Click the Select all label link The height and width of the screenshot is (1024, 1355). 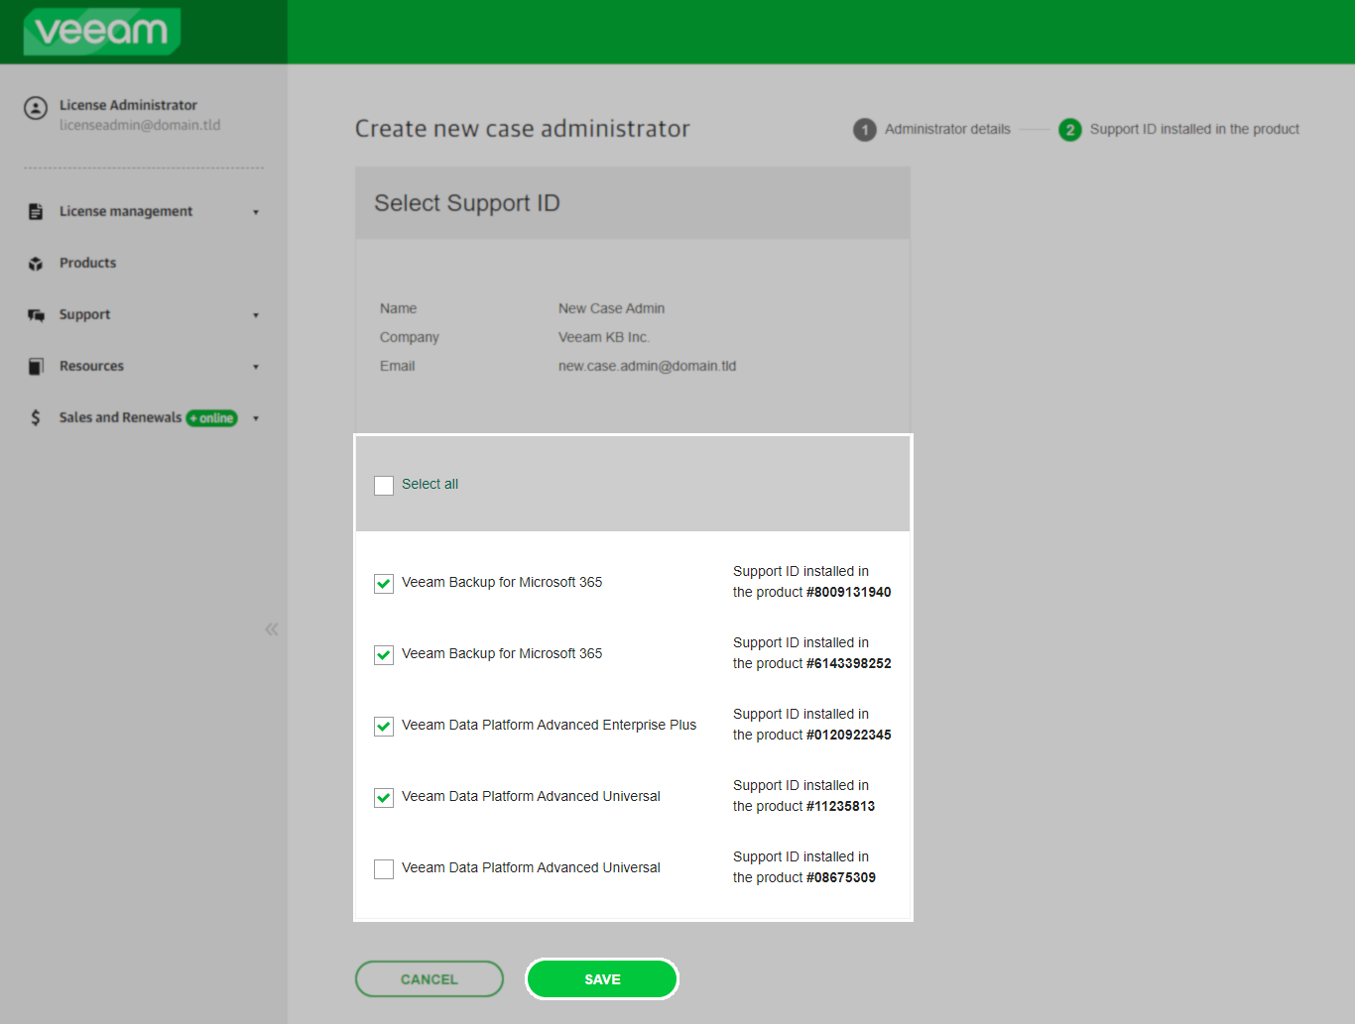[430, 484]
